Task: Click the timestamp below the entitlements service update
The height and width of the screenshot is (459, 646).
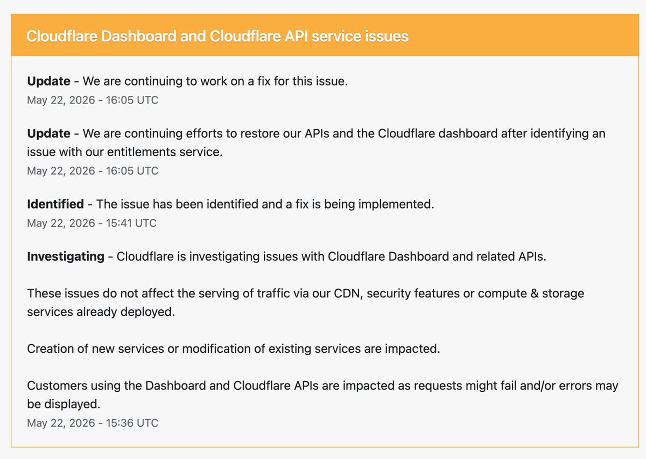Action: [x=93, y=171]
